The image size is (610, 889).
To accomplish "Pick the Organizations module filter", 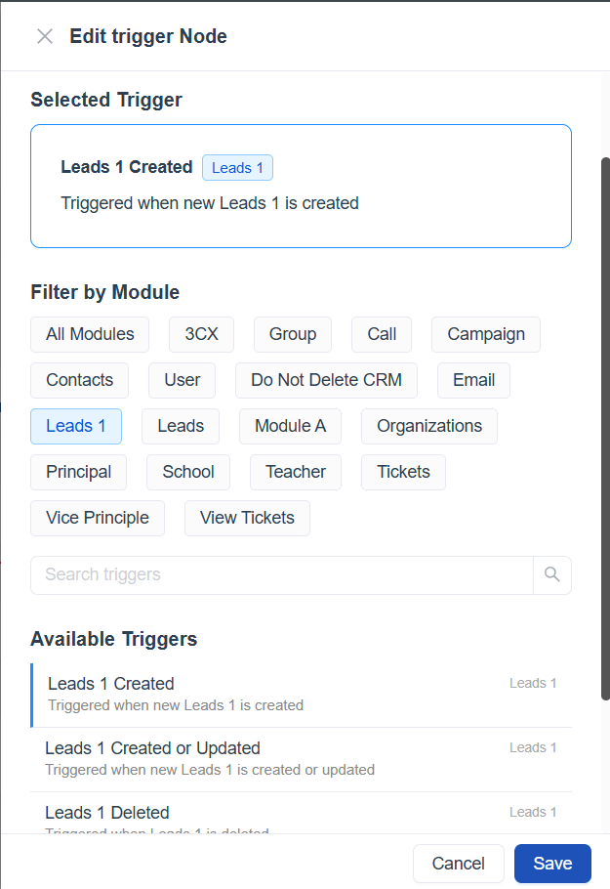I will (429, 426).
